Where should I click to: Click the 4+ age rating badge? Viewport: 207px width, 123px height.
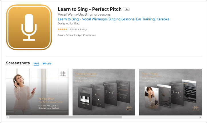click(127, 9)
